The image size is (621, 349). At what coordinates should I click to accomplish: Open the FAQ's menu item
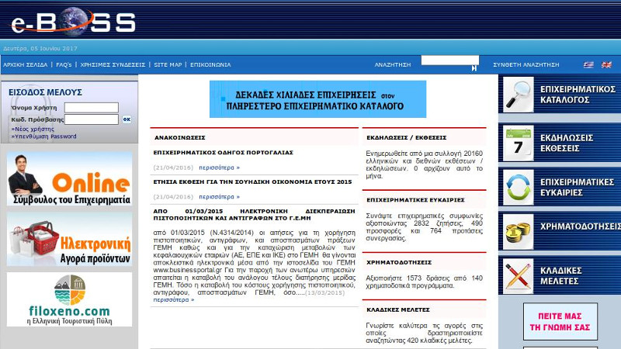[x=64, y=64]
